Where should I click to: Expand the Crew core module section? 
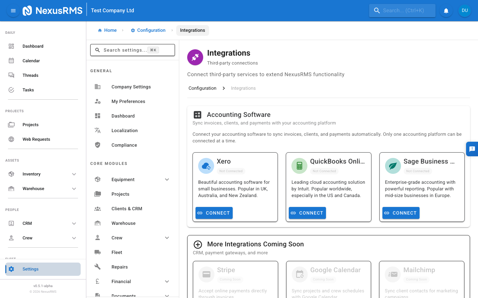pyautogui.click(x=167, y=237)
